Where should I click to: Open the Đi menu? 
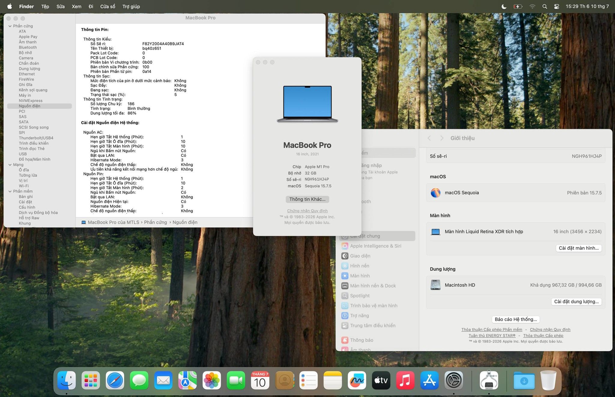91,6
